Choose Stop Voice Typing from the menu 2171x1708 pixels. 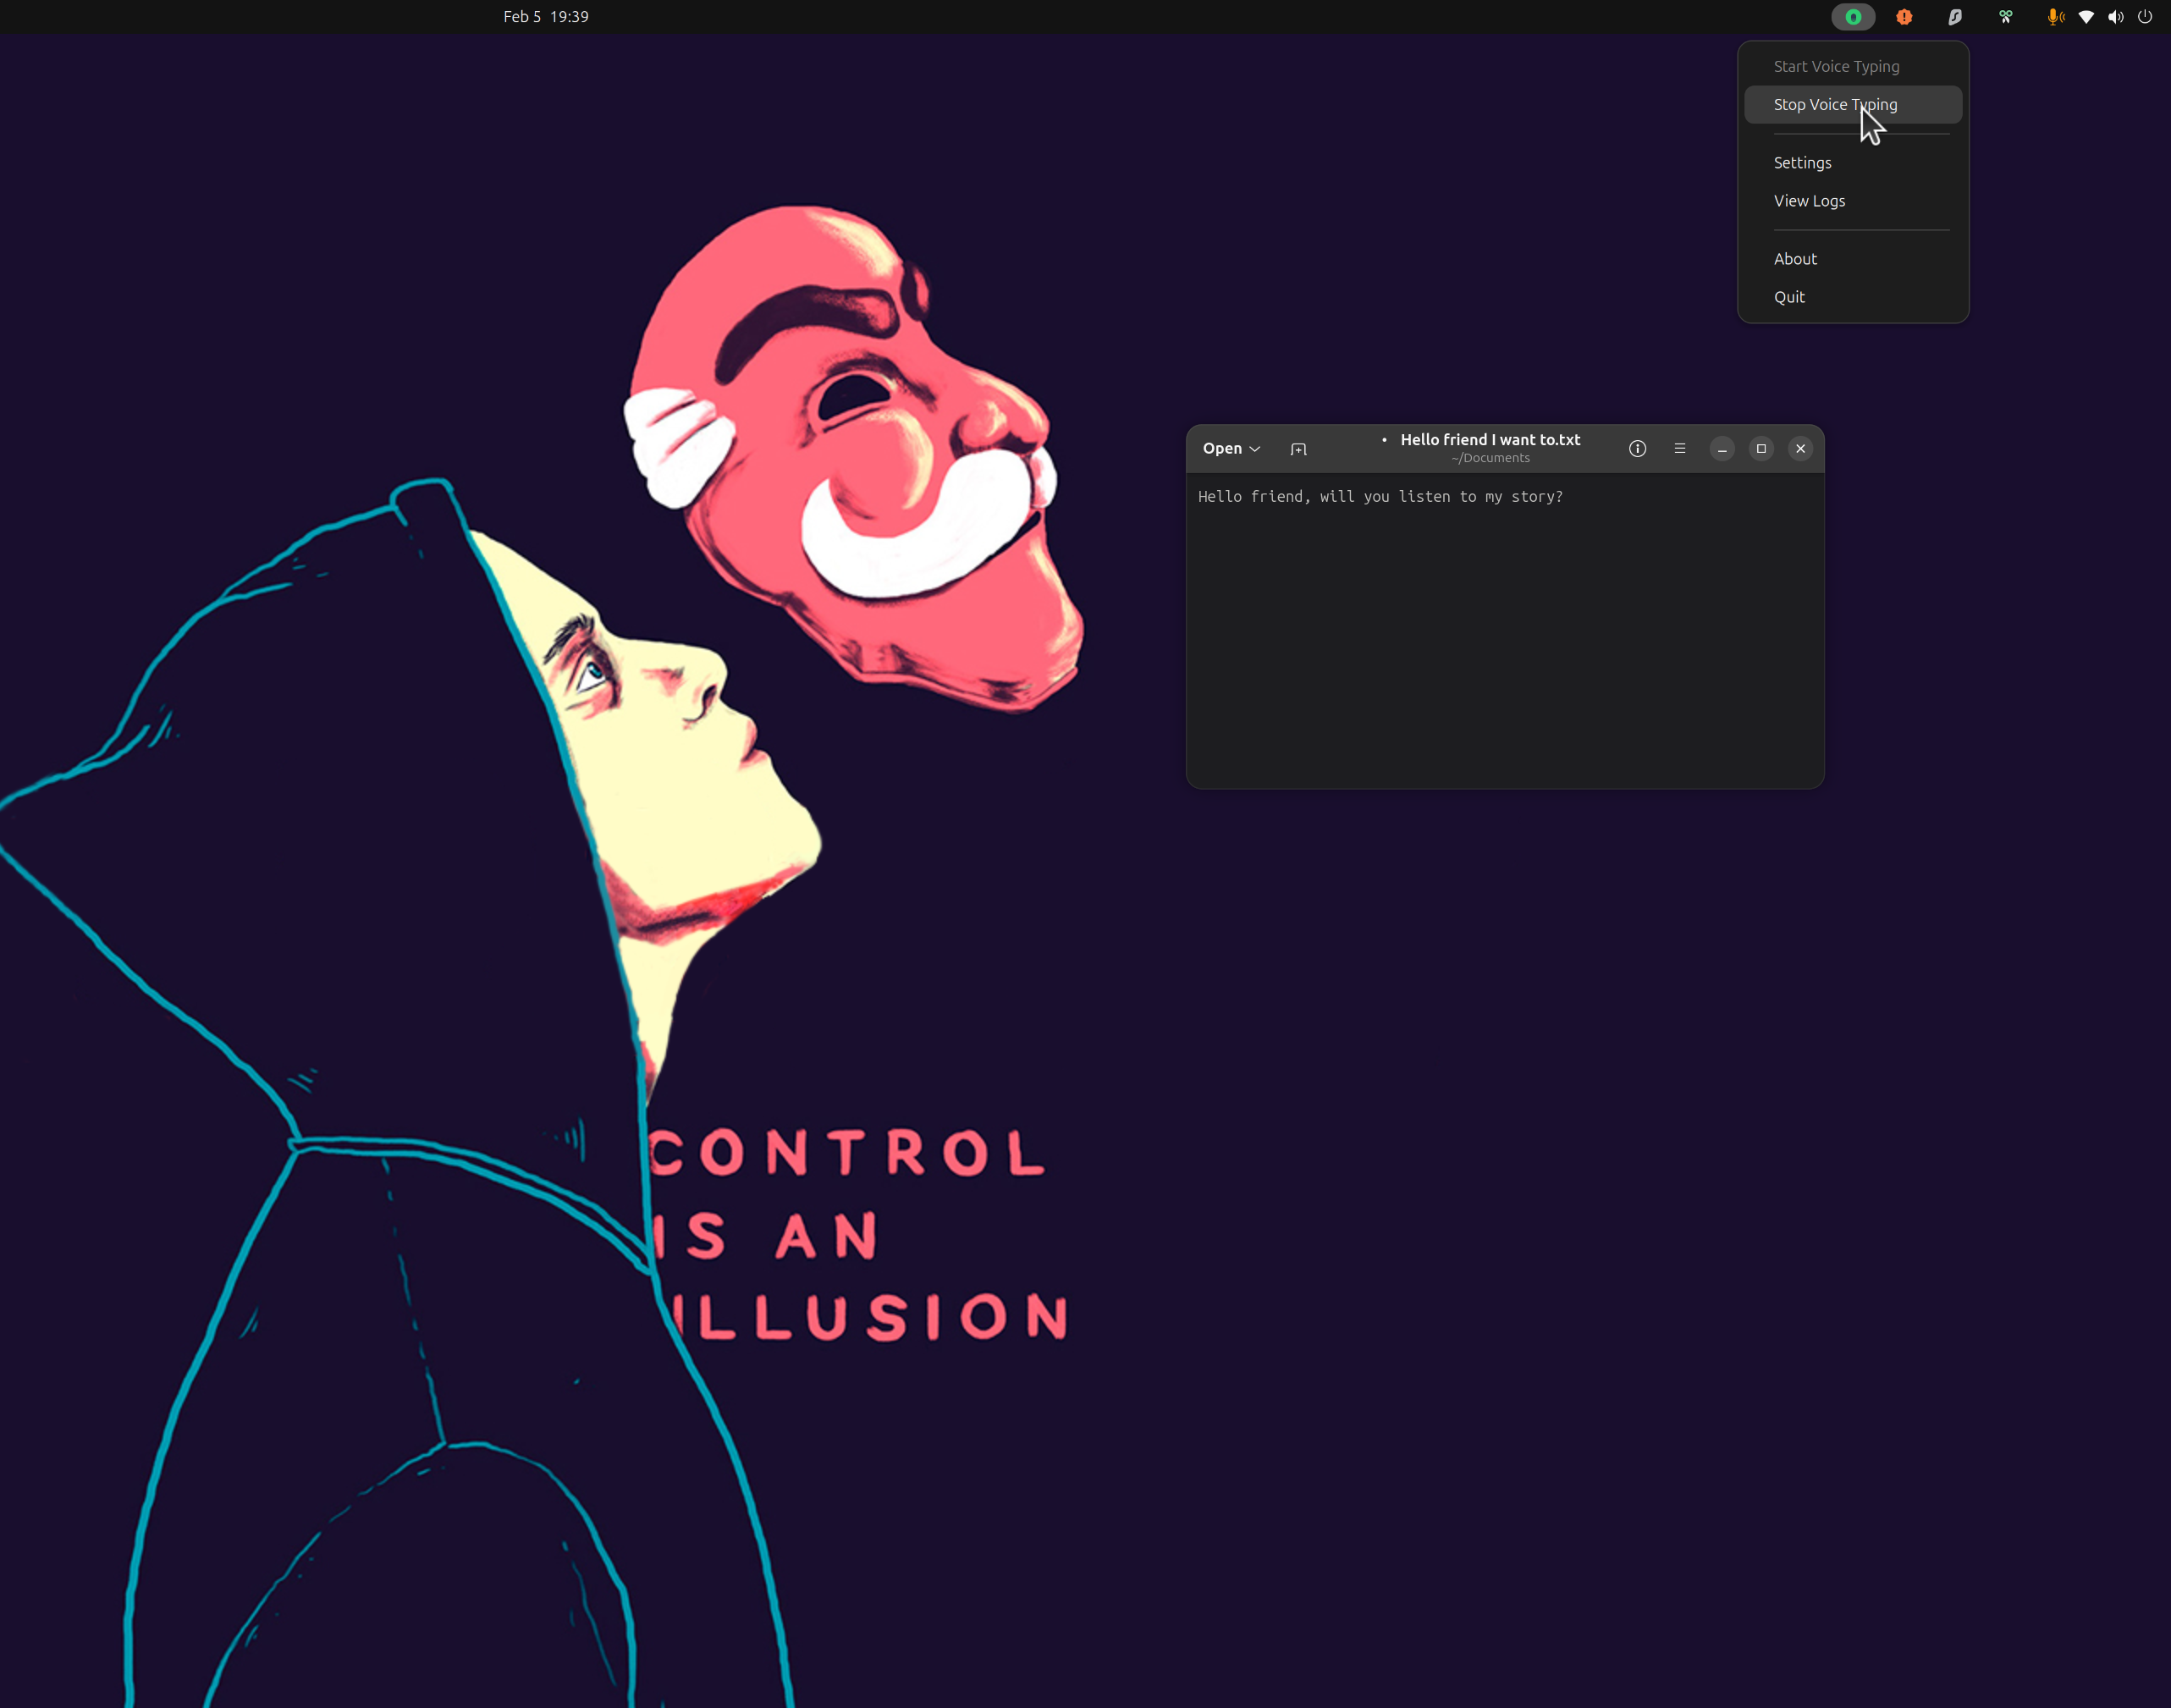point(1853,104)
